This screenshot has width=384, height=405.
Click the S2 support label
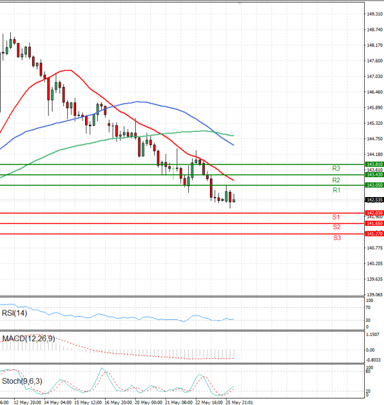click(x=336, y=227)
